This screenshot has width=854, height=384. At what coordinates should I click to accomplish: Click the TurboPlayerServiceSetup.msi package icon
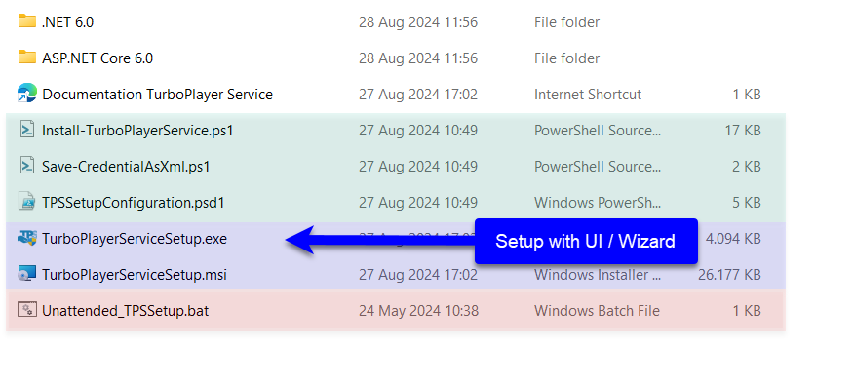point(26,274)
